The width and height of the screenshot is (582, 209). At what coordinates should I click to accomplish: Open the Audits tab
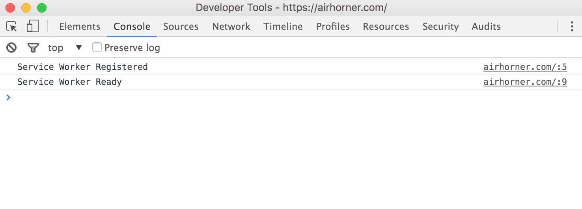[x=486, y=27]
